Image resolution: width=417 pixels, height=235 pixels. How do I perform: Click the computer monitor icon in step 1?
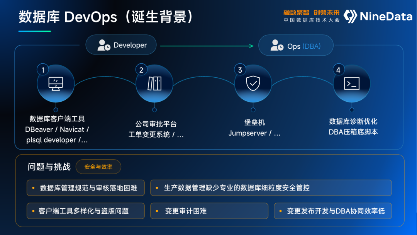[x=56, y=84]
